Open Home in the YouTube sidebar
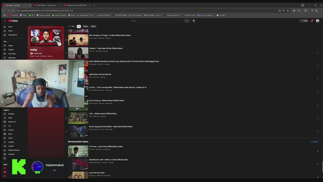This screenshot has width=323, height=182. (10, 27)
